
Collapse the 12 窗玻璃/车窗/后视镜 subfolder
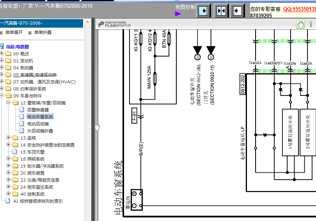click(8, 103)
